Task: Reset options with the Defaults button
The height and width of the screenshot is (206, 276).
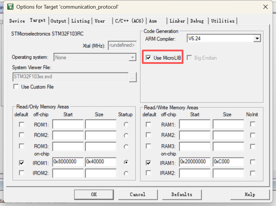Action: 182,194
